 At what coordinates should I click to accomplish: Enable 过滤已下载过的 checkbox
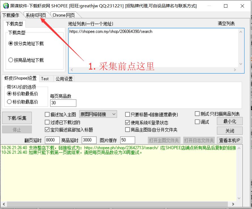[x=63, y=122]
